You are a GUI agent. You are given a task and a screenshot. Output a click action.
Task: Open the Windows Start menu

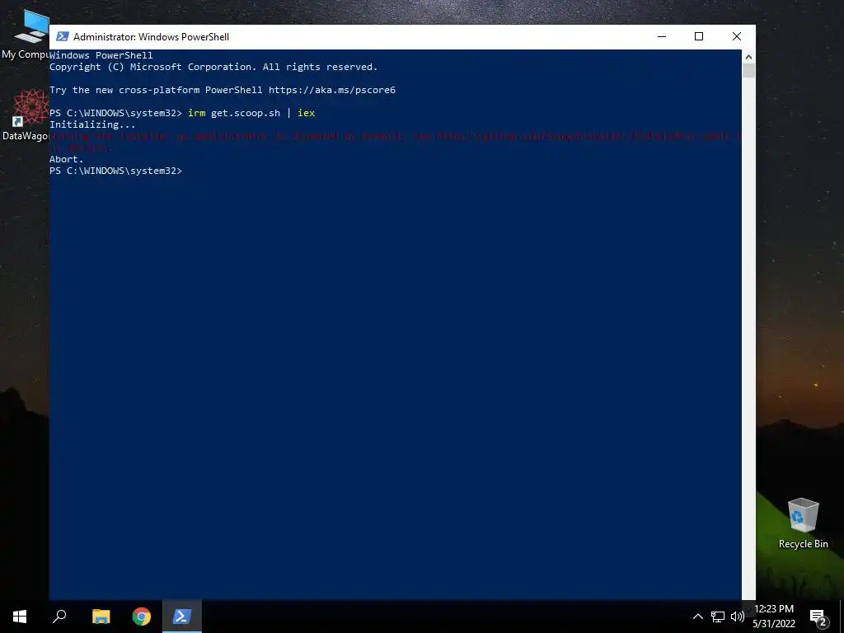pos(20,617)
